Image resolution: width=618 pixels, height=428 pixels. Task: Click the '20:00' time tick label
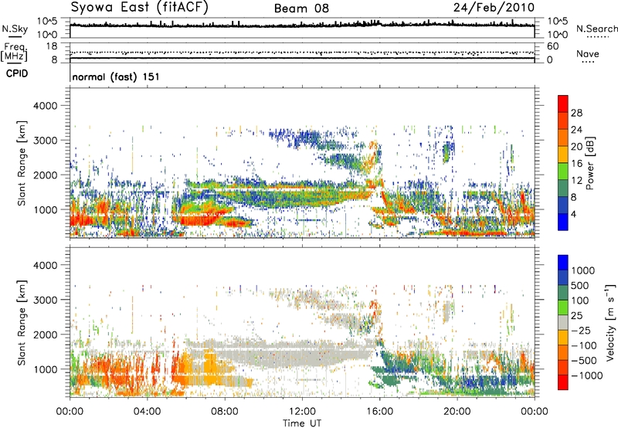click(457, 412)
